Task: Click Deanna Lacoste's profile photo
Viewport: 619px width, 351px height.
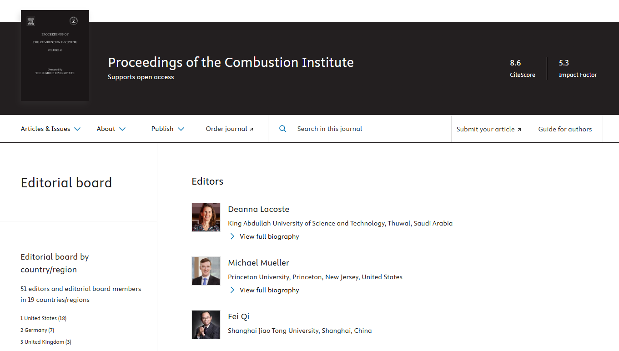Action: 206,217
